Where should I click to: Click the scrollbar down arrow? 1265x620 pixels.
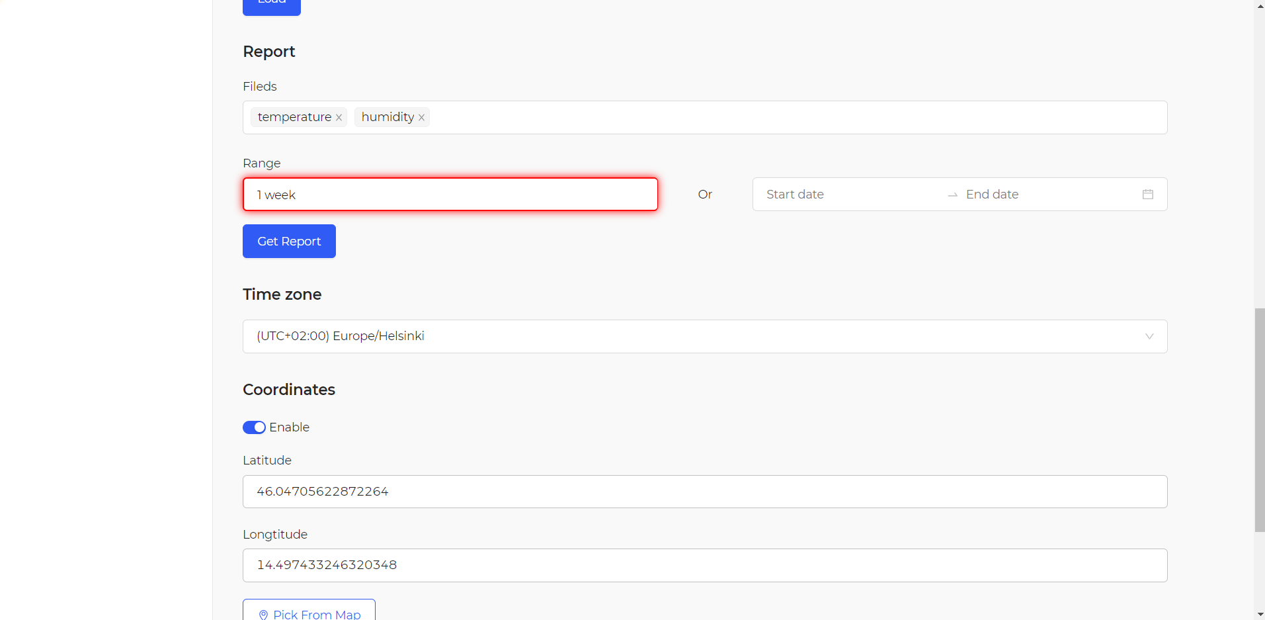tap(1259, 614)
